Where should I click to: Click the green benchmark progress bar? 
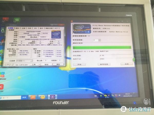(x=102, y=48)
